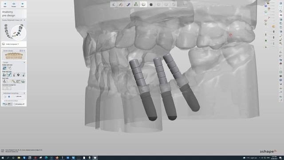Open Windows taskbar search
The image size is (284, 160).
pos(8,158)
